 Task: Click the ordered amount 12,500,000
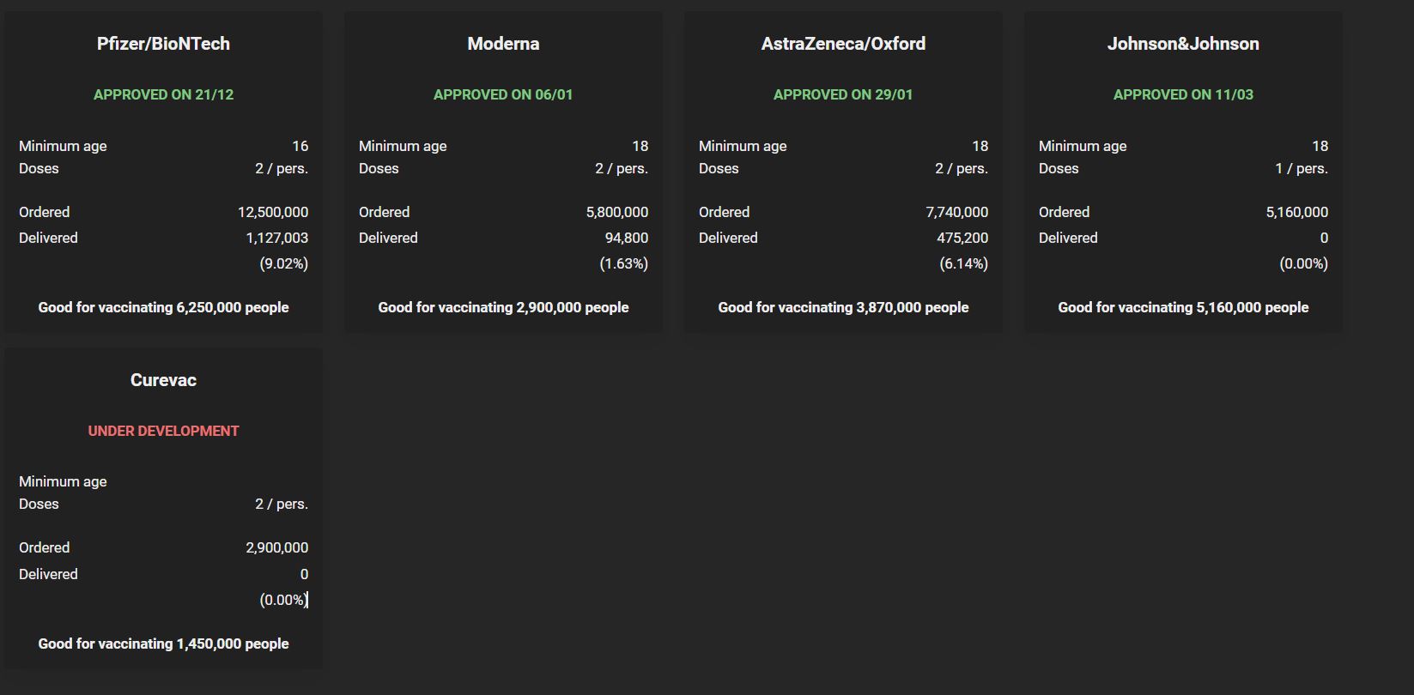coord(273,212)
